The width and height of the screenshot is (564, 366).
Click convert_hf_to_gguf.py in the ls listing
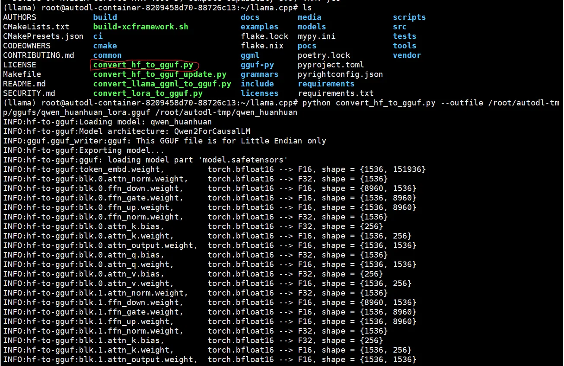(143, 65)
